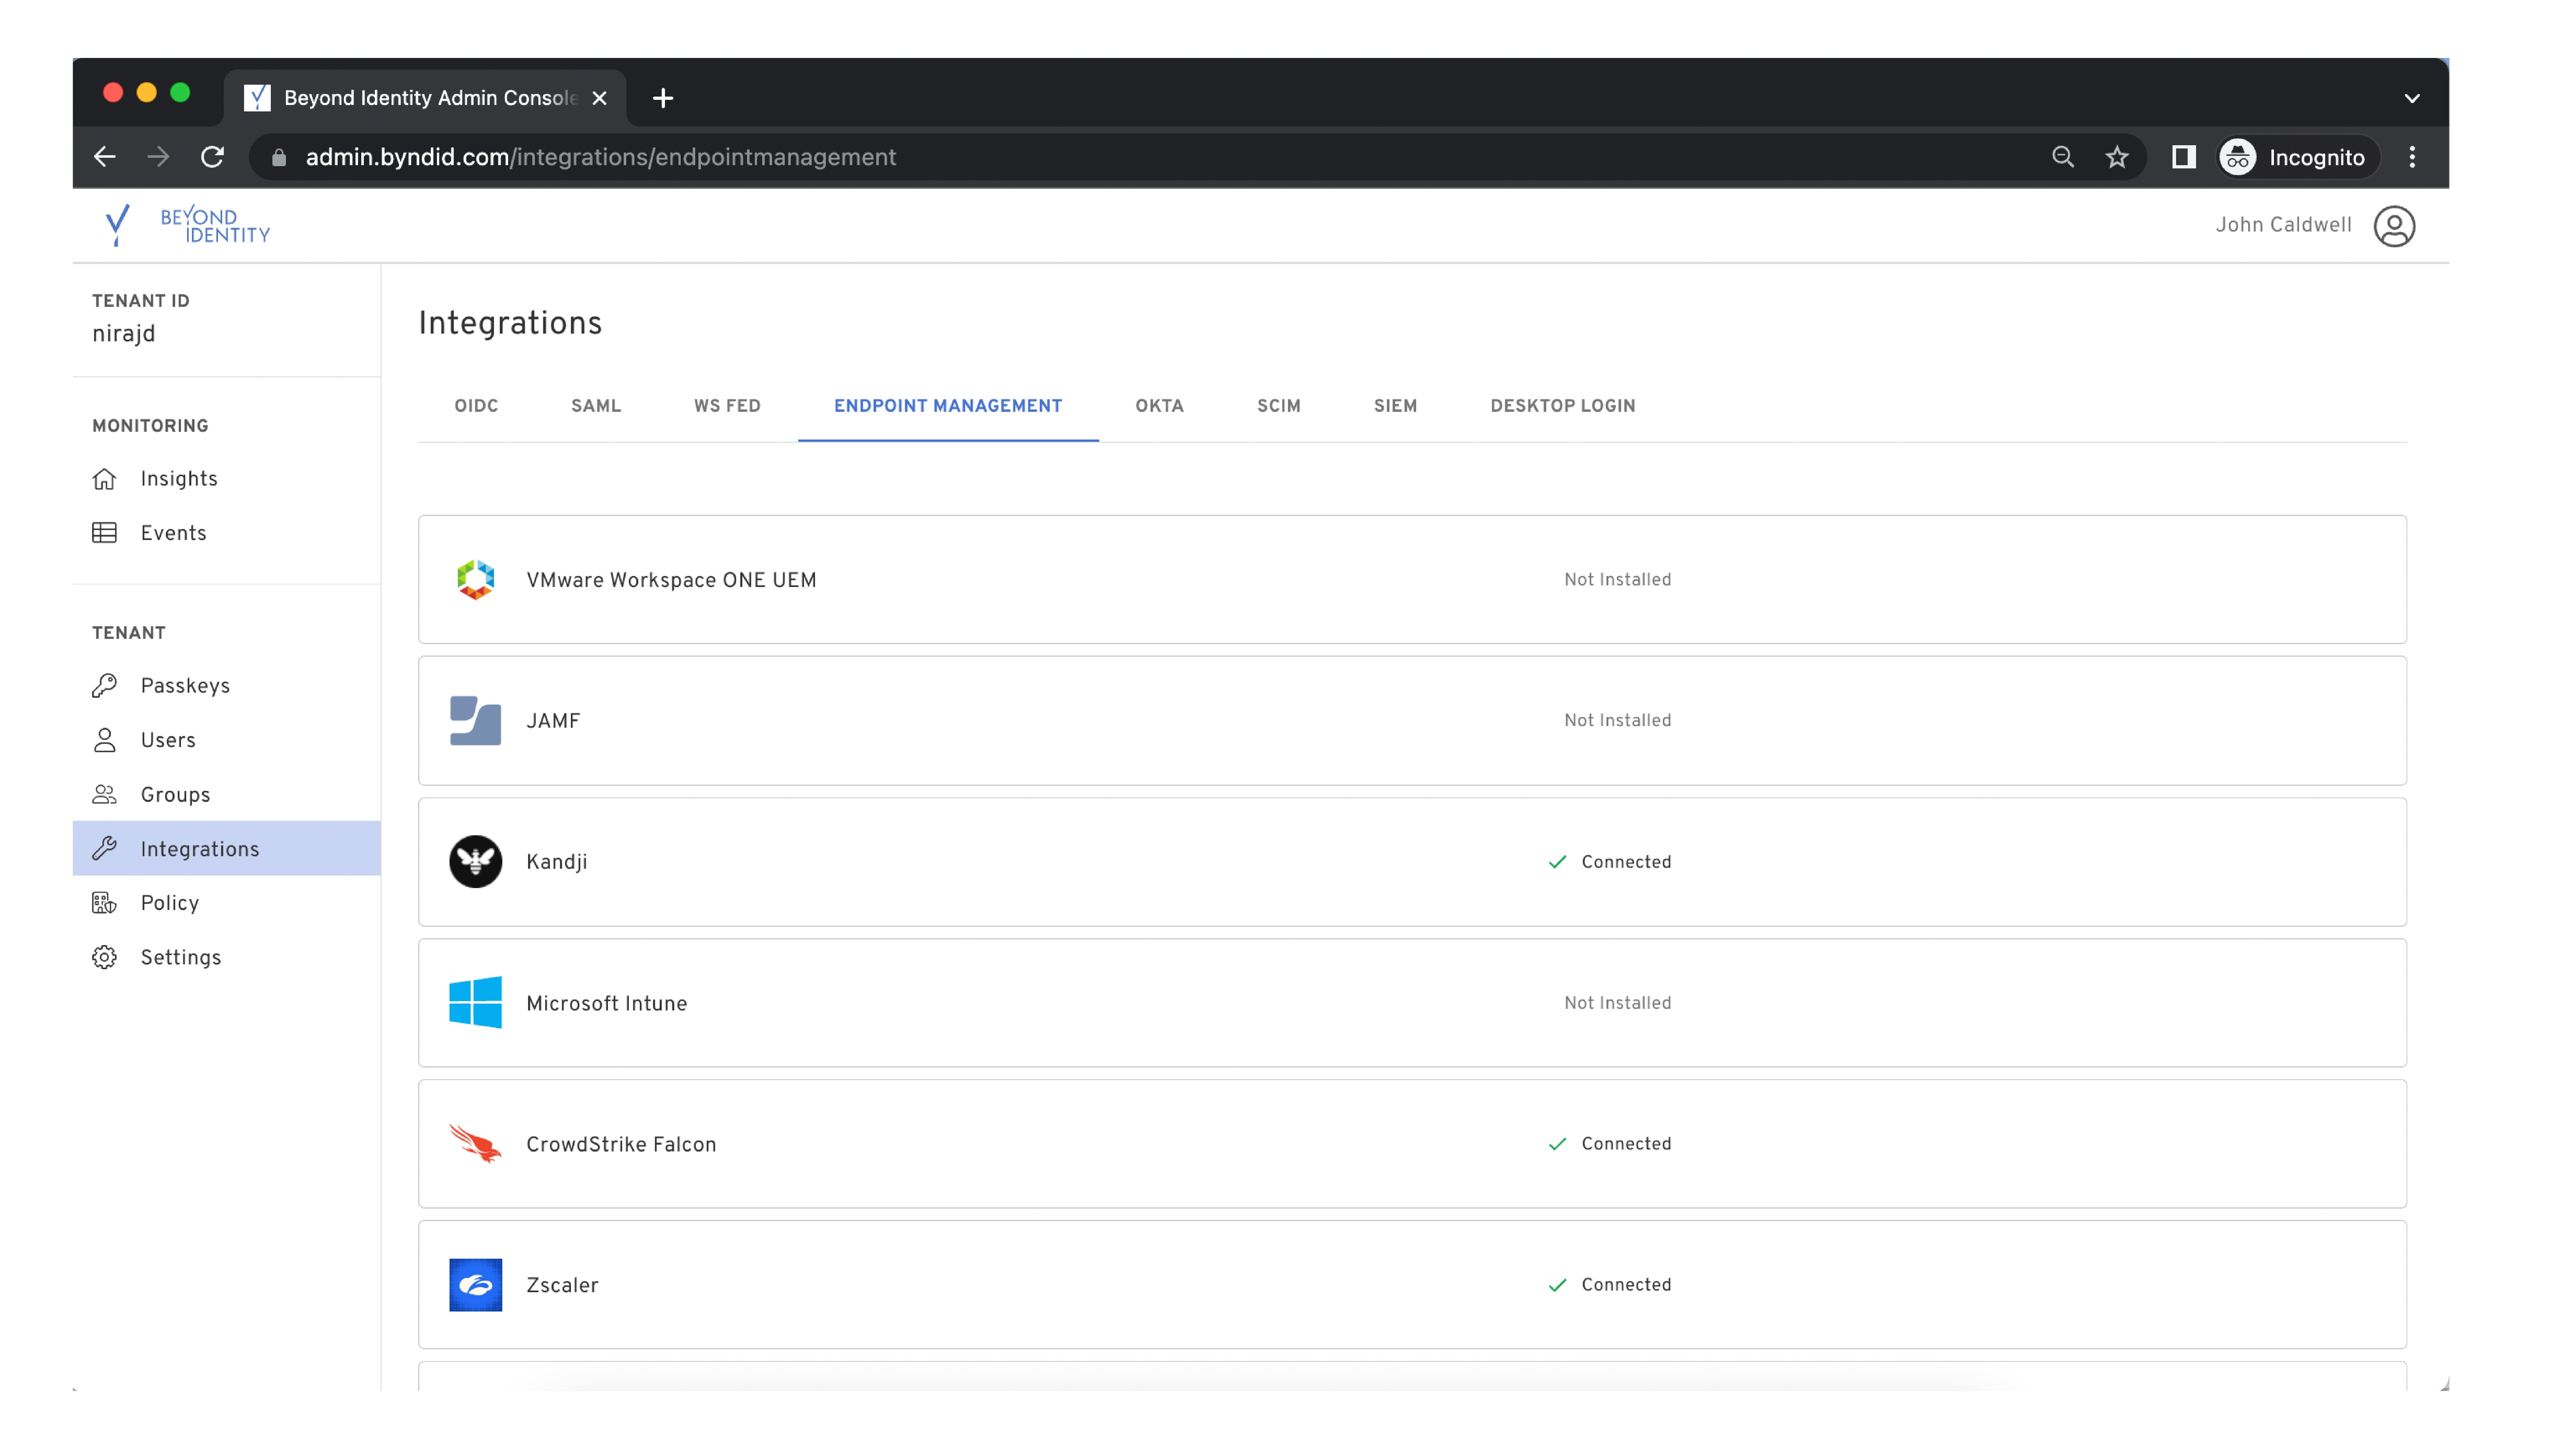Open a new browser tab
This screenshot has height=1449, width=2576.
pyautogui.click(x=662, y=98)
